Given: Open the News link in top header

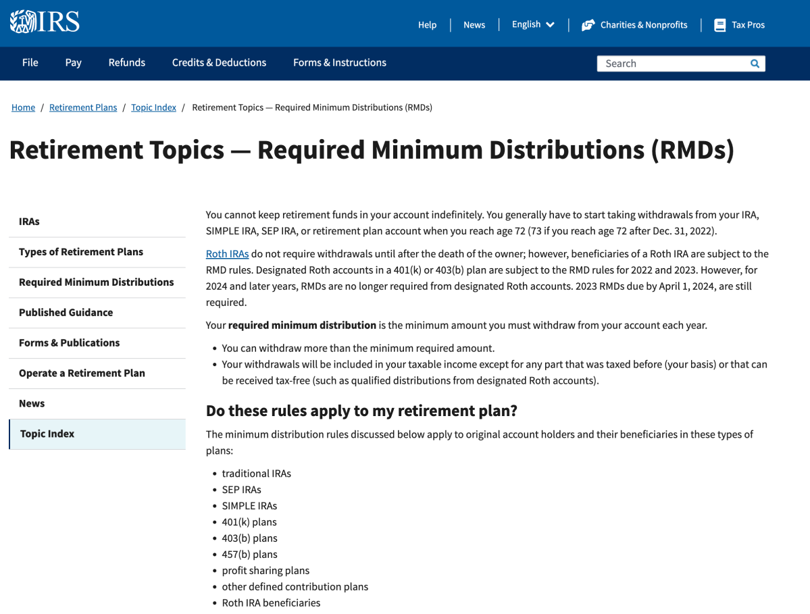Looking at the screenshot, I should point(474,25).
